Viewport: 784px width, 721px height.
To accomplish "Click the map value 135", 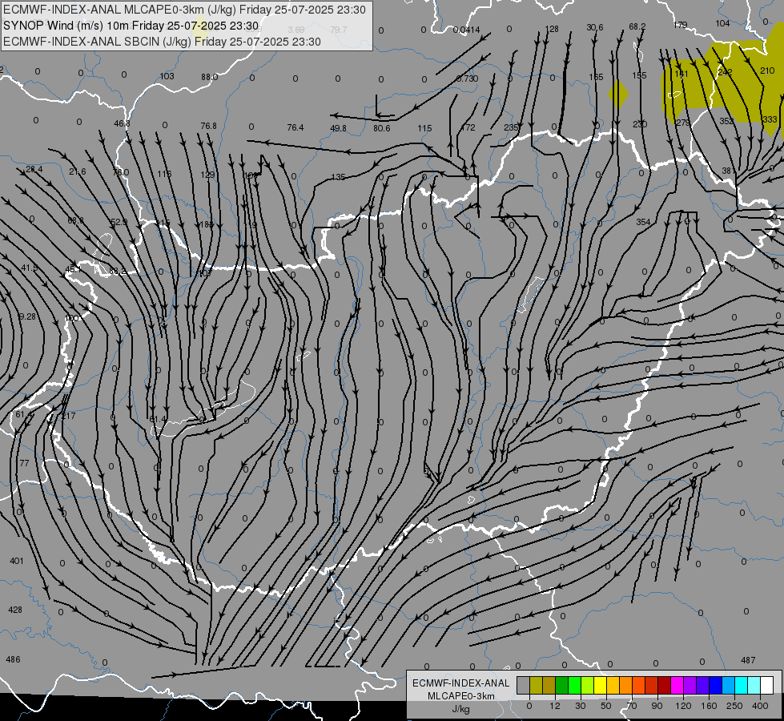I will point(338,177).
